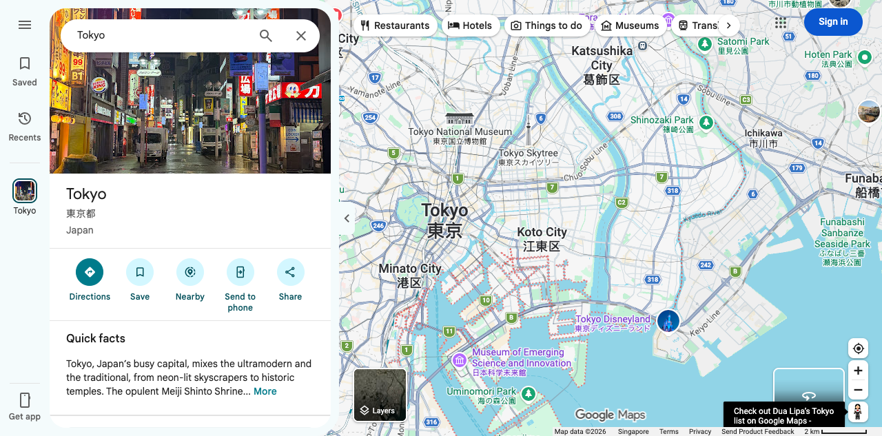Click the search magnifier icon
The height and width of the screenshot is (436, 882).
click(x=266, y=36)
